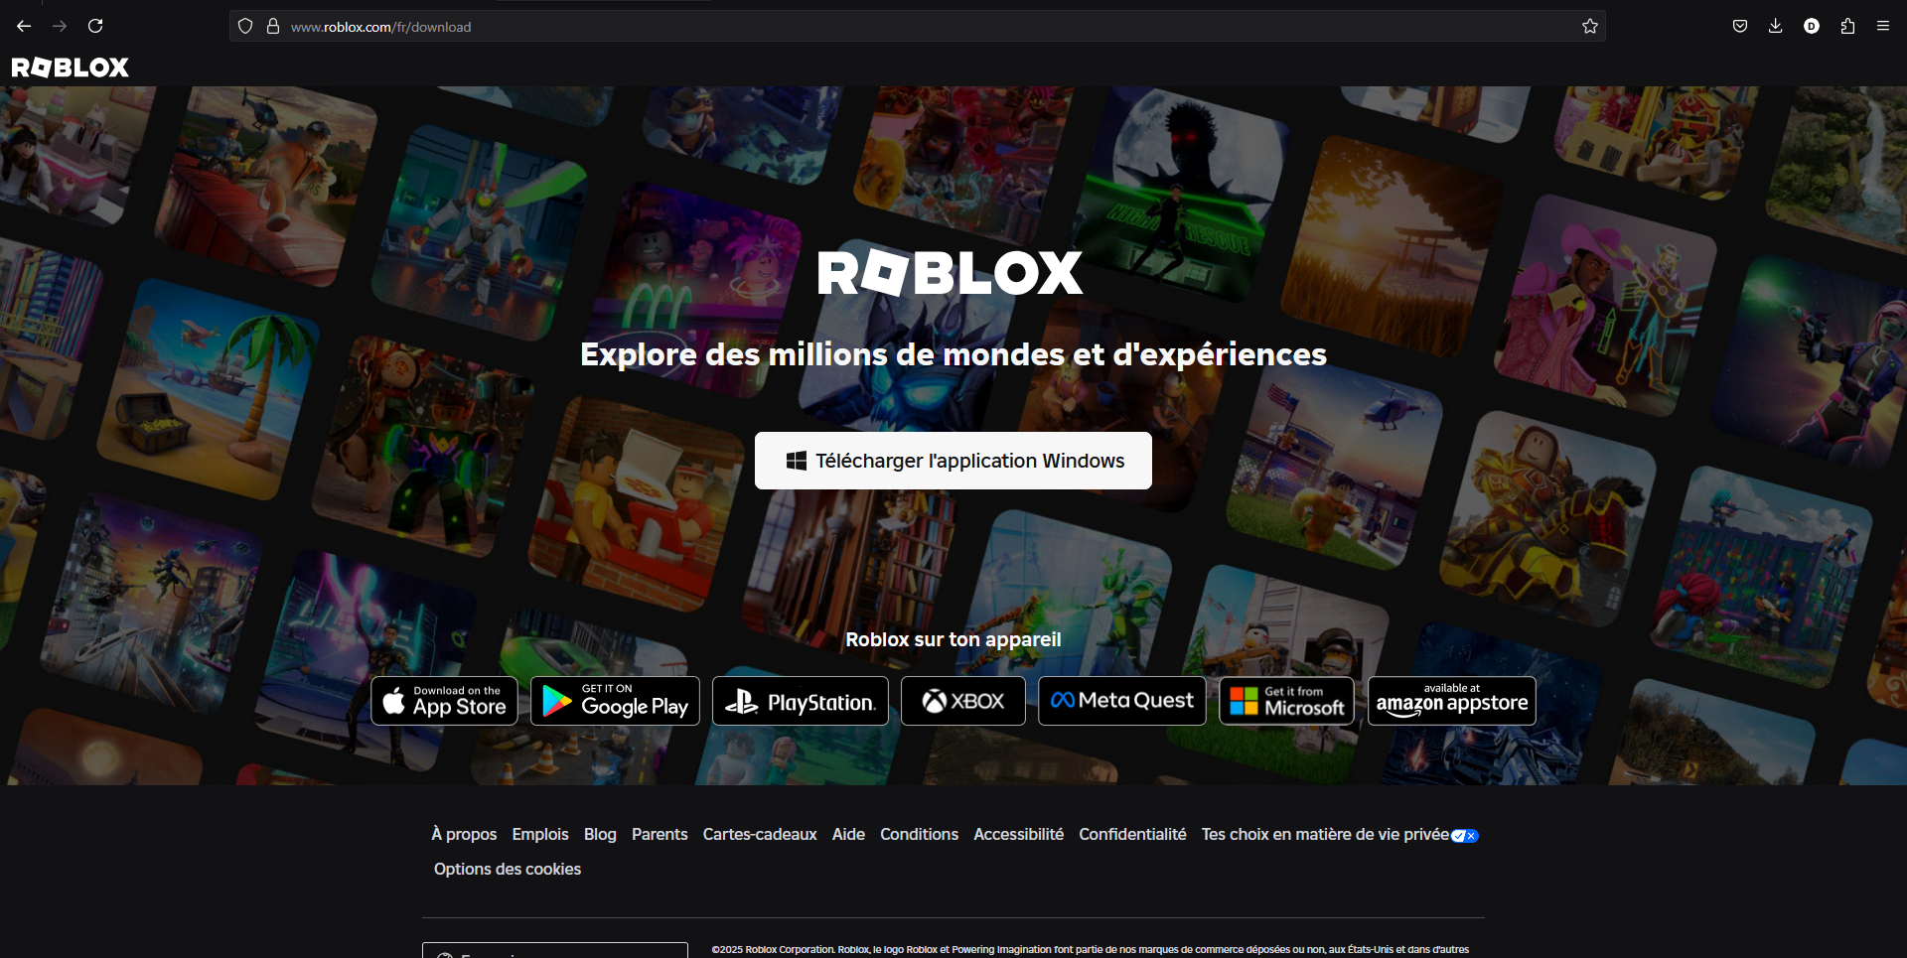1907x958 pixels.
Task: Toggle tracking protection via the shield icon
Action: pyautogui.click(x=245, y=26)
